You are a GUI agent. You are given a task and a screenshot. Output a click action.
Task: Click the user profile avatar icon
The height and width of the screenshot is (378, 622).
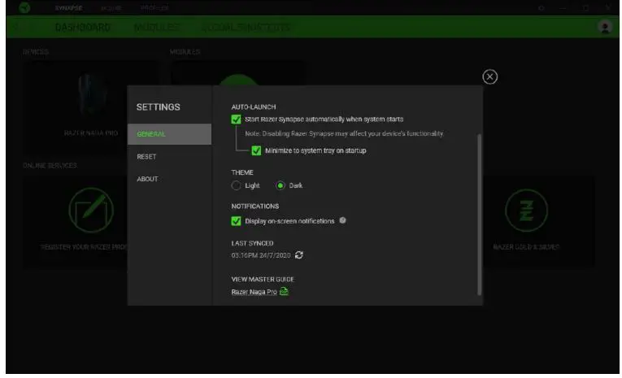(605, 28)
